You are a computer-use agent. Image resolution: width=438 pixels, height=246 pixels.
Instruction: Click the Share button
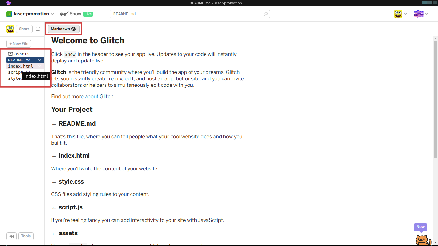tap(24, 29)
